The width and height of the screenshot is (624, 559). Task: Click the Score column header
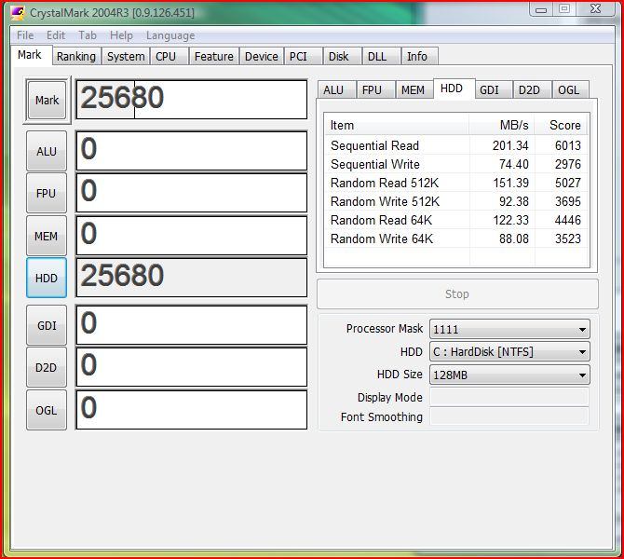562,125
